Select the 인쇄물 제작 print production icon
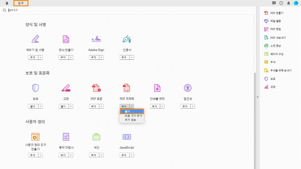This screenshot has width=301, height=169. click(157, 88)
